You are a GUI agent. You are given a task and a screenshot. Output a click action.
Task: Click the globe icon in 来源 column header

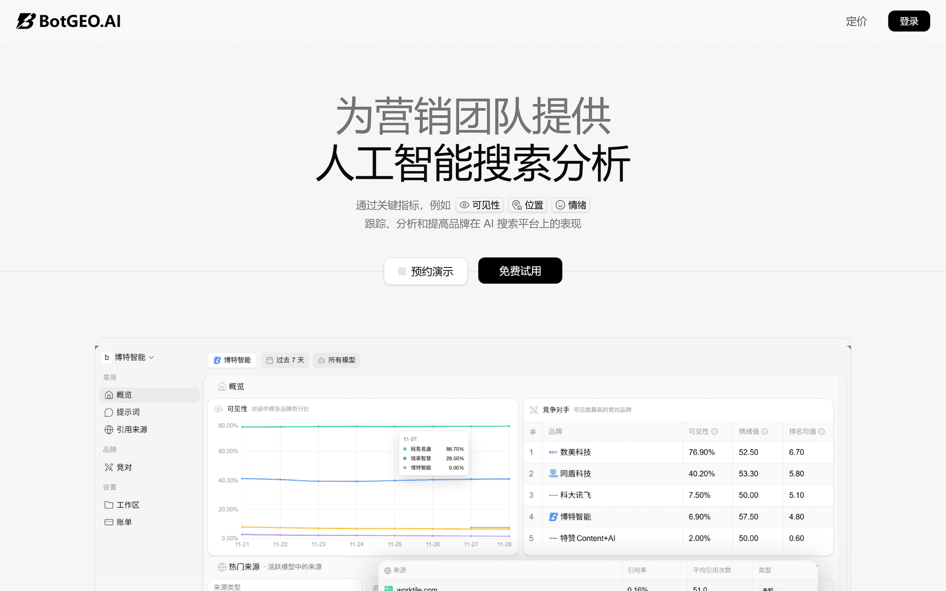[388, 570]
